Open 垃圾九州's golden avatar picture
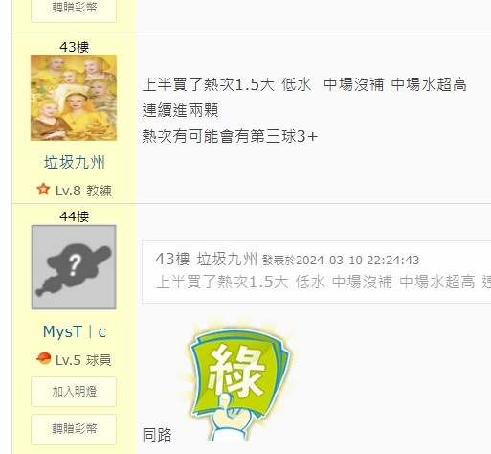 74,98
